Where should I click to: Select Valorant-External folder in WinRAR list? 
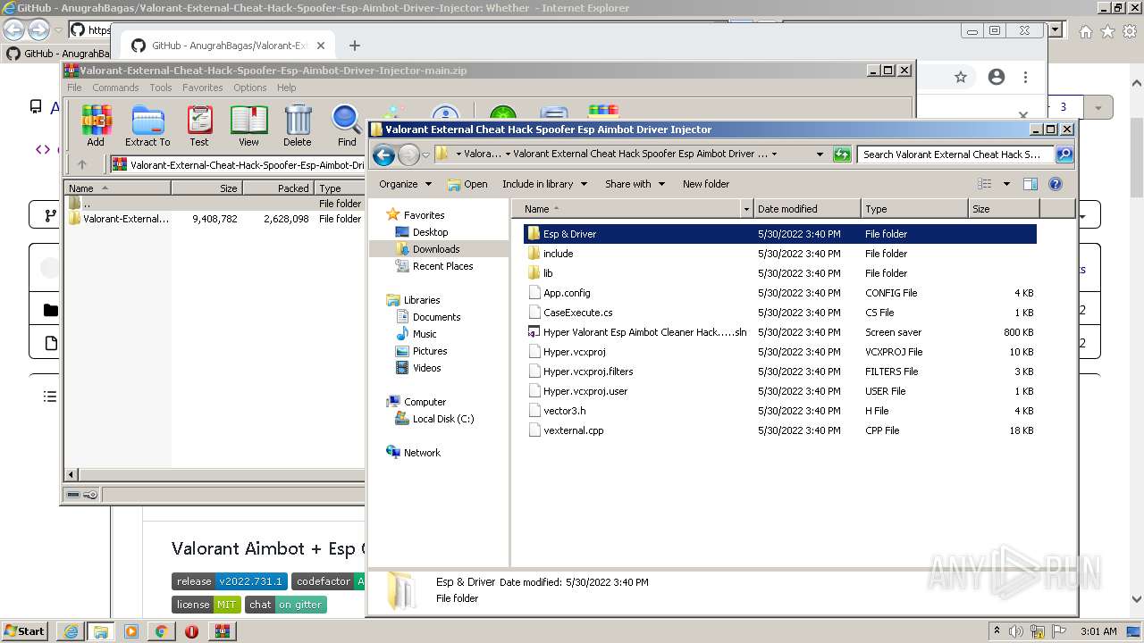214,219
